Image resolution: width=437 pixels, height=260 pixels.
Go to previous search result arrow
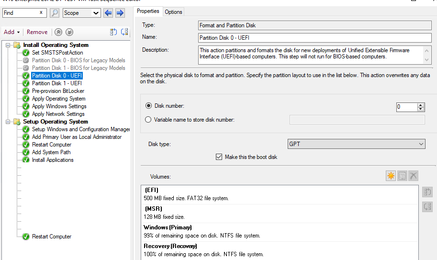pyautogui.click(x=108, y=13)
